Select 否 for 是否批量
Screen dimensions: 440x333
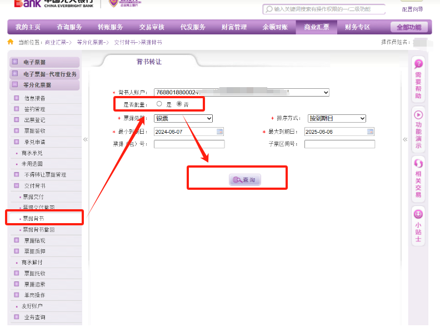pos(179,104)
